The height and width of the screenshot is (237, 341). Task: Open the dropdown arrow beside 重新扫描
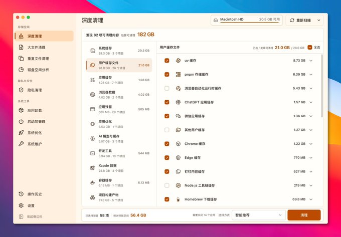click(319, 20)
